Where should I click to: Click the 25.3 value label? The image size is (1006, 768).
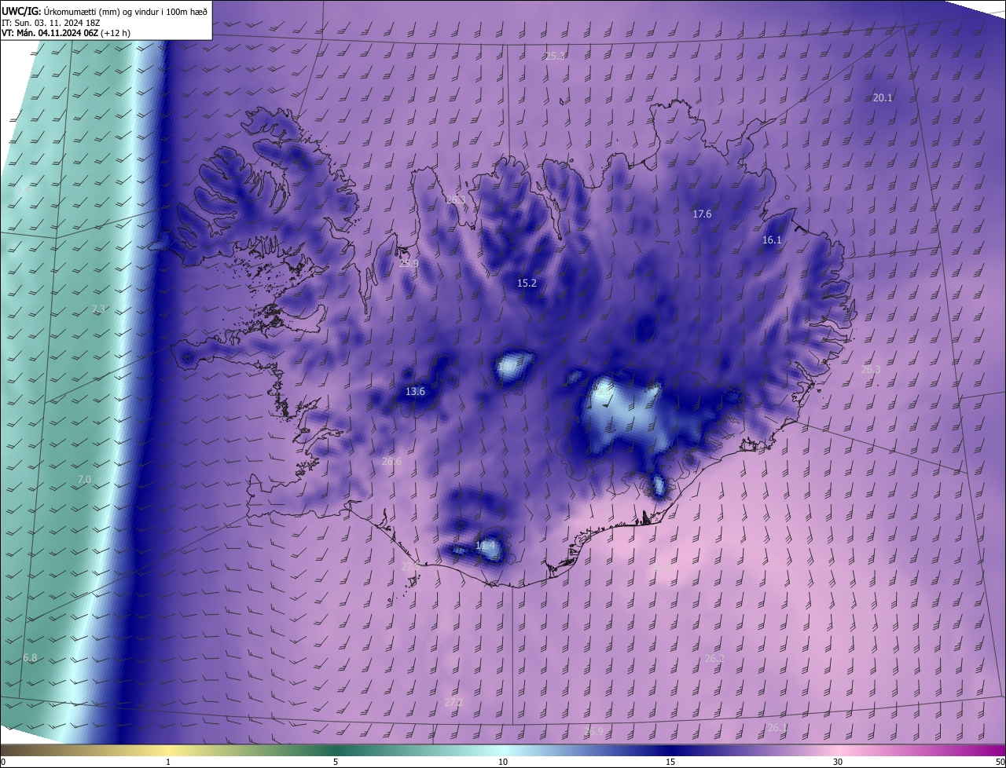tap(556, 57)
